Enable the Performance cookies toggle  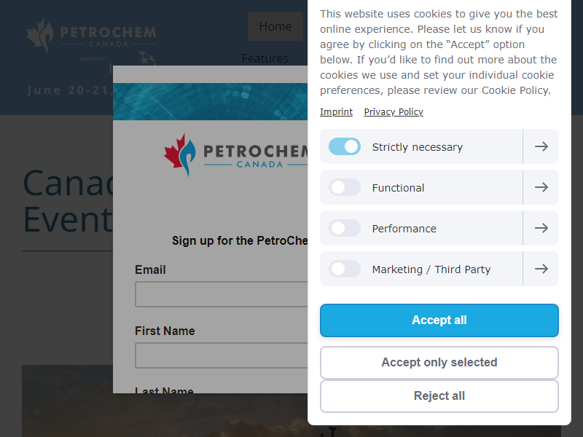click(x=344, y=228)
